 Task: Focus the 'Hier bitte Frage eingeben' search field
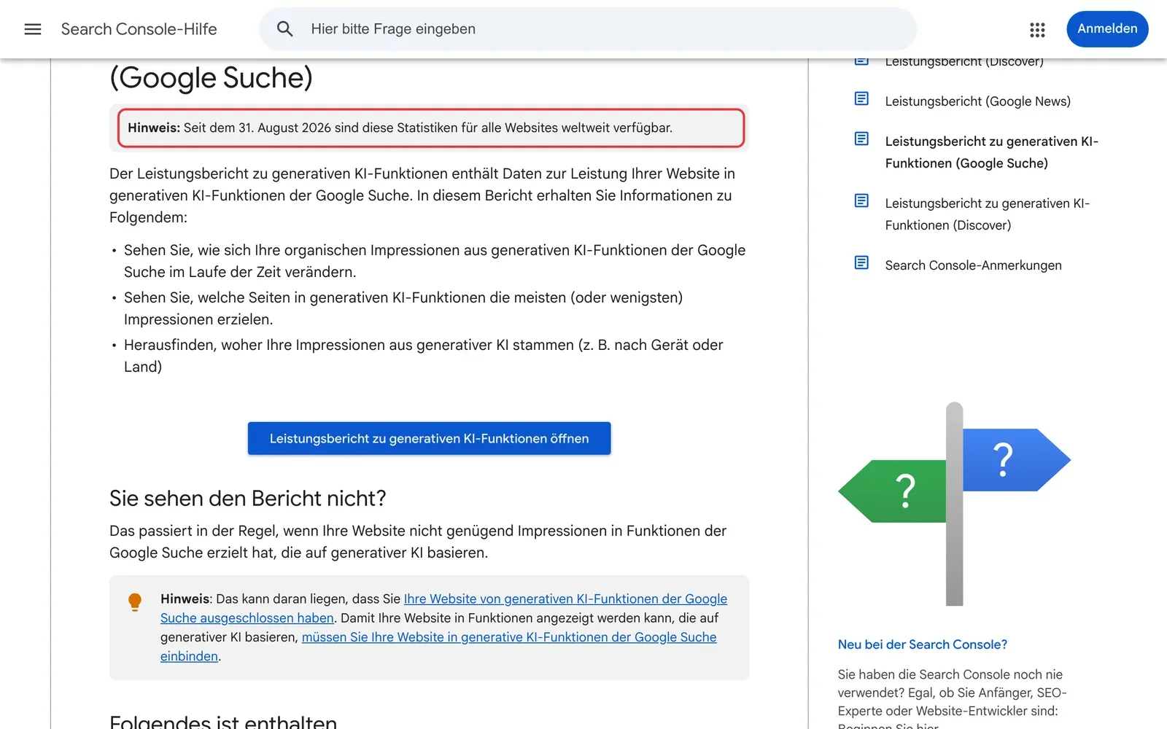coord(587,29)
